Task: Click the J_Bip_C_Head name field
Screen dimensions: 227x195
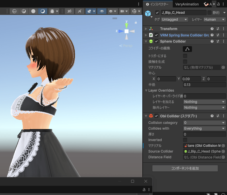Action: (184, 13)
